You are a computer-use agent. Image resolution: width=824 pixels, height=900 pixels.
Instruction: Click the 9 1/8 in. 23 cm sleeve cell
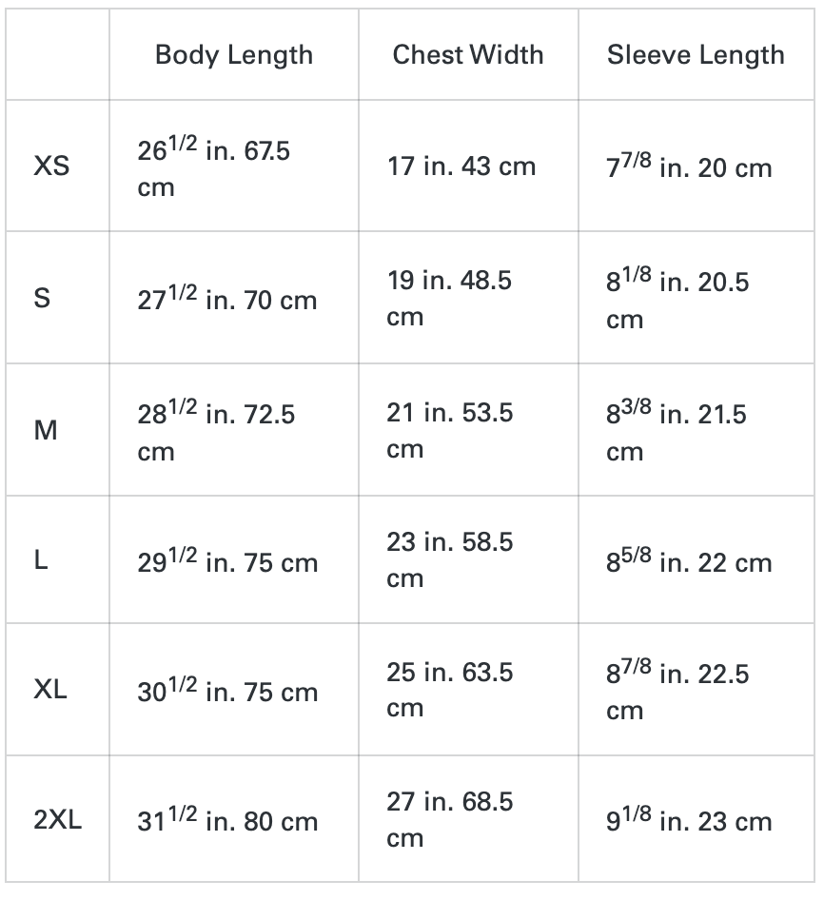[x=689, y=821]
